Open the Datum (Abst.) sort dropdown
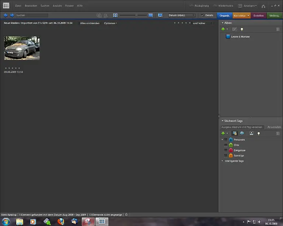The image size is (283, 226). (182, 15)
